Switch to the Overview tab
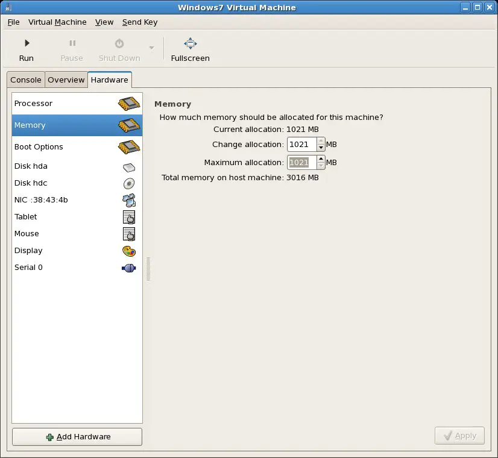This screenshot has width=498, height=458. (66, 80)
